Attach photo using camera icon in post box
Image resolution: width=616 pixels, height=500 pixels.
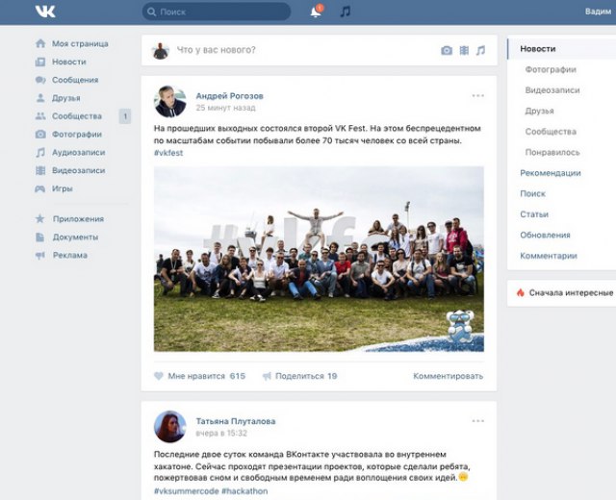pyautogui.click(x=447, y=50)
